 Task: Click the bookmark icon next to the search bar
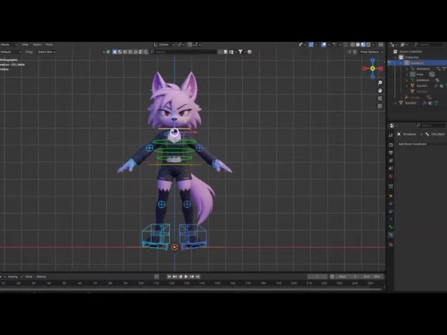(225, 52)
